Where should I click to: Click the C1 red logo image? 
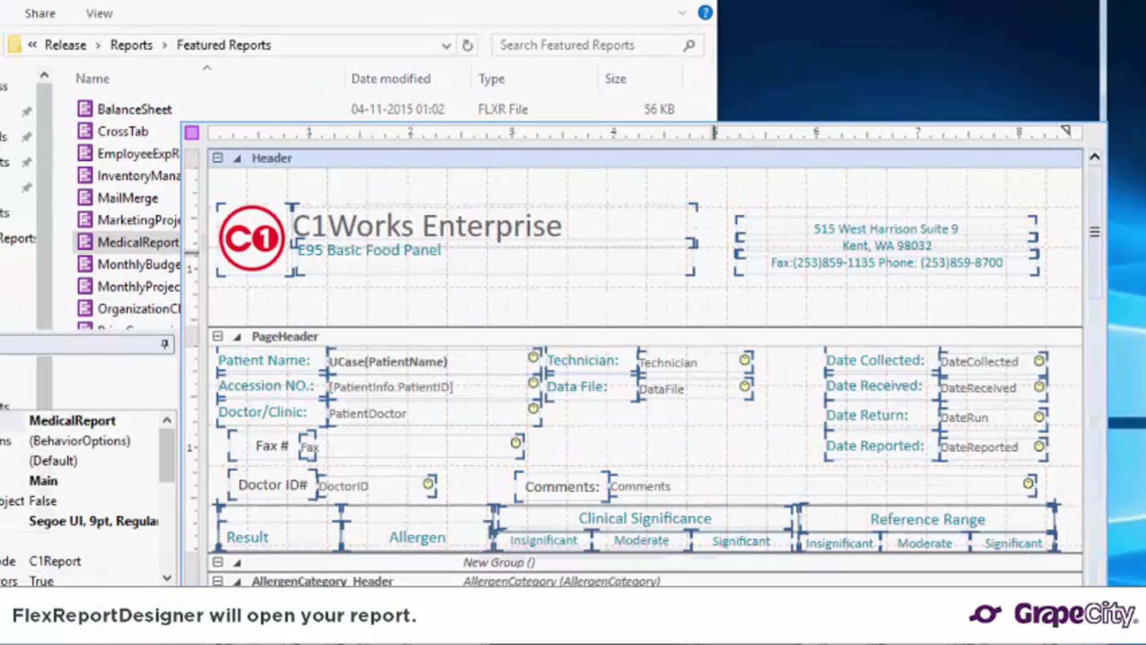252,238
